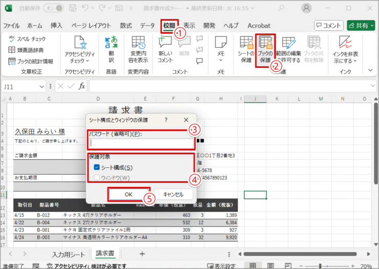The width and height of the screenshot is (379, 269).
Task: Switch to the Formulas (数式) tab
Action: pos(126,26)
